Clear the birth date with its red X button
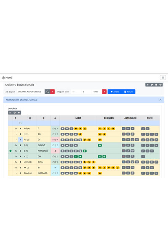Viewport: 168px width, 252px height. point(104,92)
